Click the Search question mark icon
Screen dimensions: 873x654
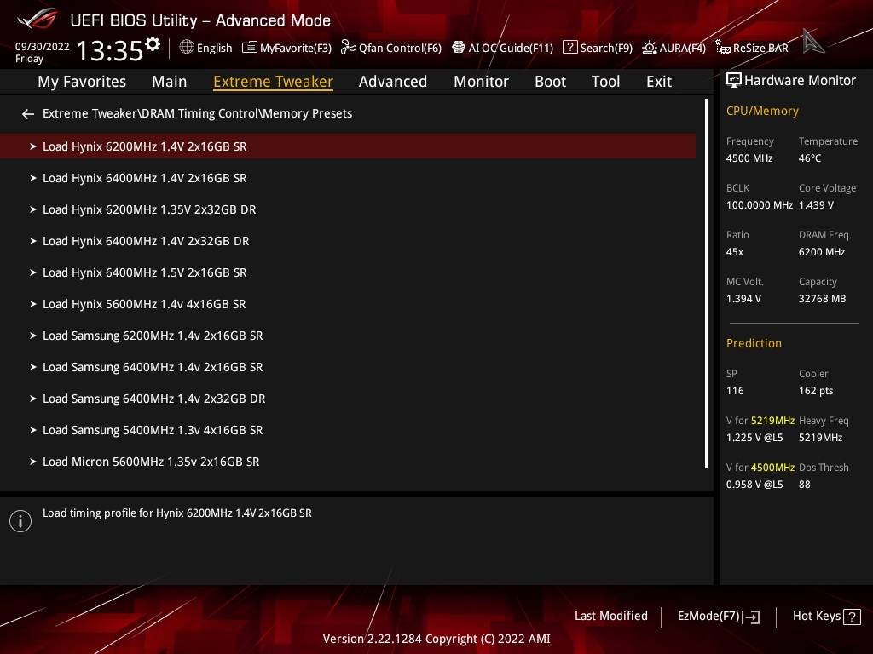point(570,48)
